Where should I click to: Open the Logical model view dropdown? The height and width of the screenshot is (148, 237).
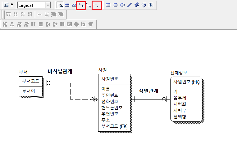tap(48, 5)
